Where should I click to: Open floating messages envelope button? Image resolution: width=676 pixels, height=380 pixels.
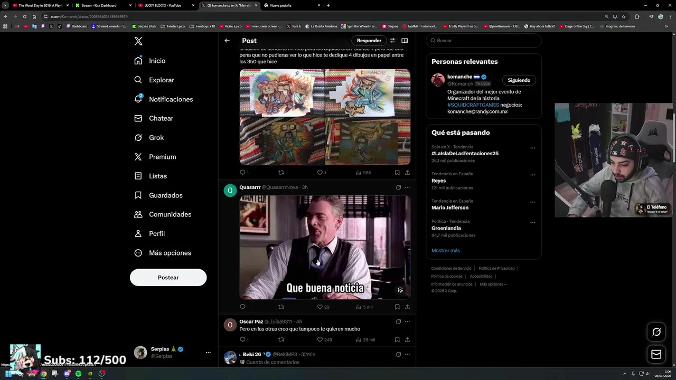(x=656, y=355)
